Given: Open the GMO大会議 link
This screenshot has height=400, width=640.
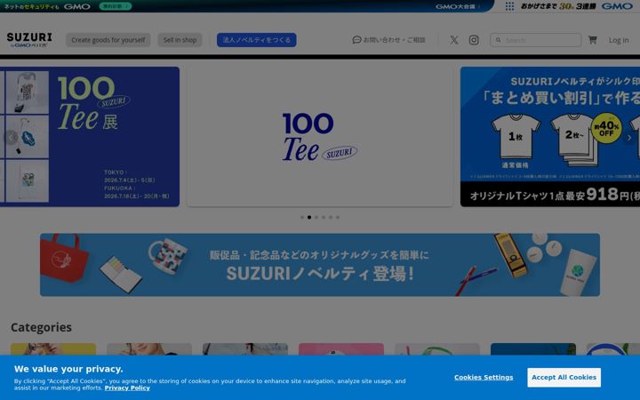Looking at the screenshot, I should [457, 6].
